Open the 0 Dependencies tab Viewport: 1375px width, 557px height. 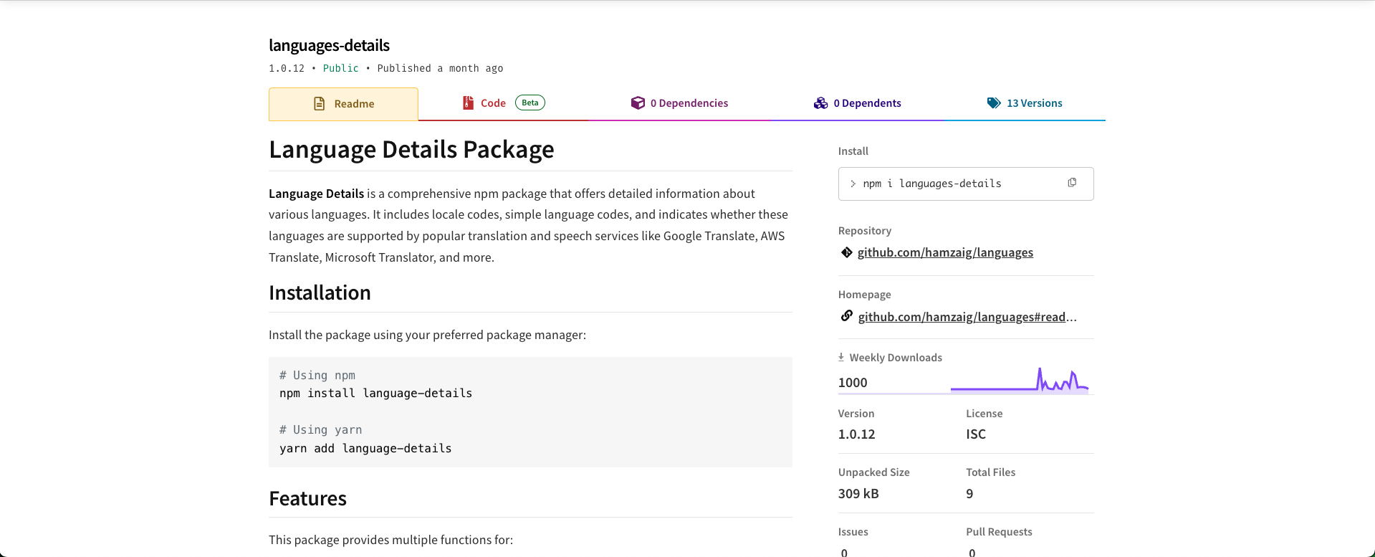pyautogui.click(x=689, y=103)
